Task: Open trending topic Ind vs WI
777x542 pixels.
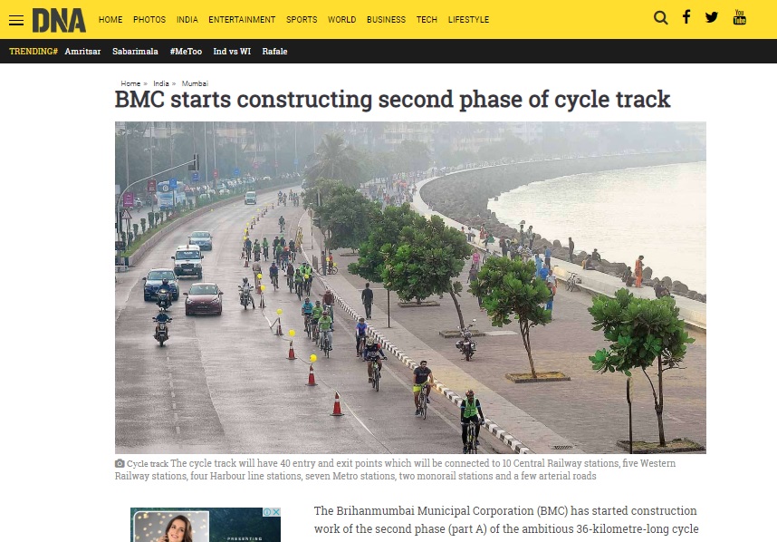Action: click(x=232, y=52)
